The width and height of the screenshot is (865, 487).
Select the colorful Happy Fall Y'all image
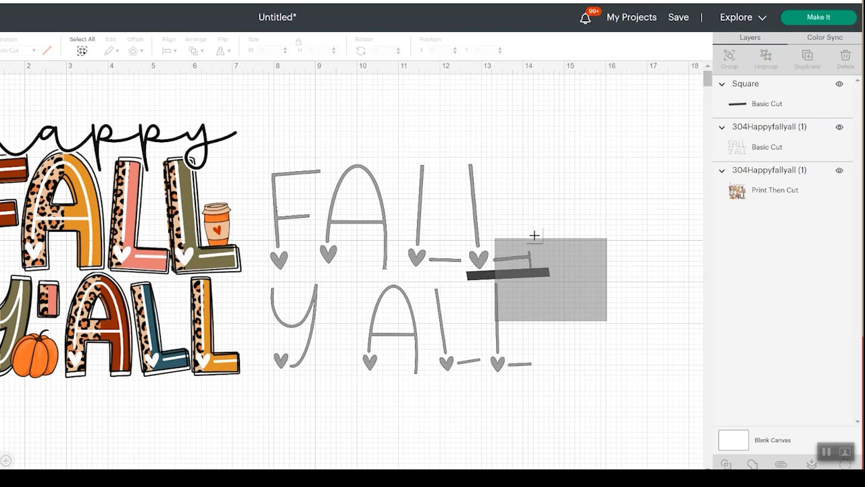(x=120, y=250)
